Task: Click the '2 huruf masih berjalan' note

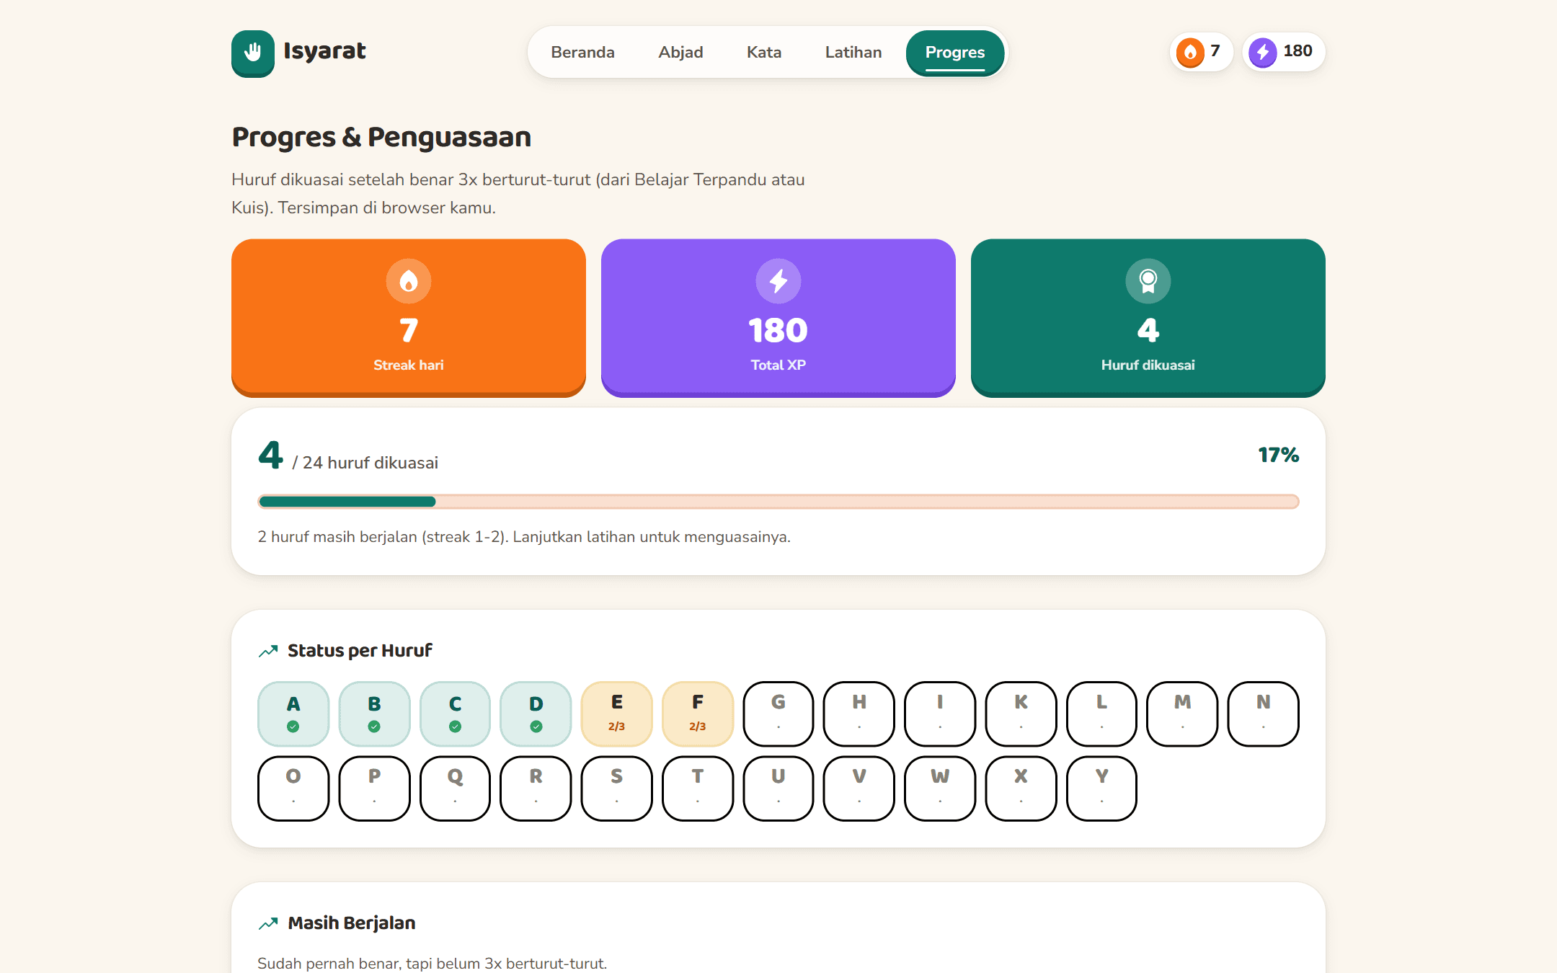Action: click(x=524, y=537)
